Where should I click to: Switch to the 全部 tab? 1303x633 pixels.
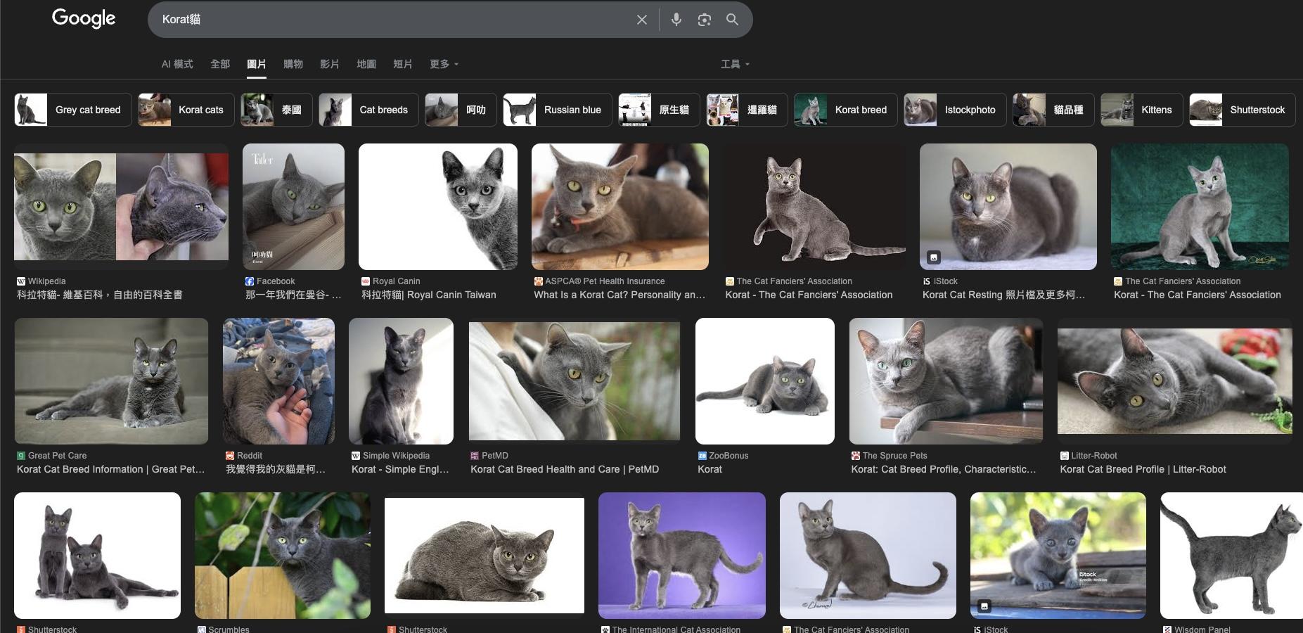pyautogui.click(x=220, y=64)
